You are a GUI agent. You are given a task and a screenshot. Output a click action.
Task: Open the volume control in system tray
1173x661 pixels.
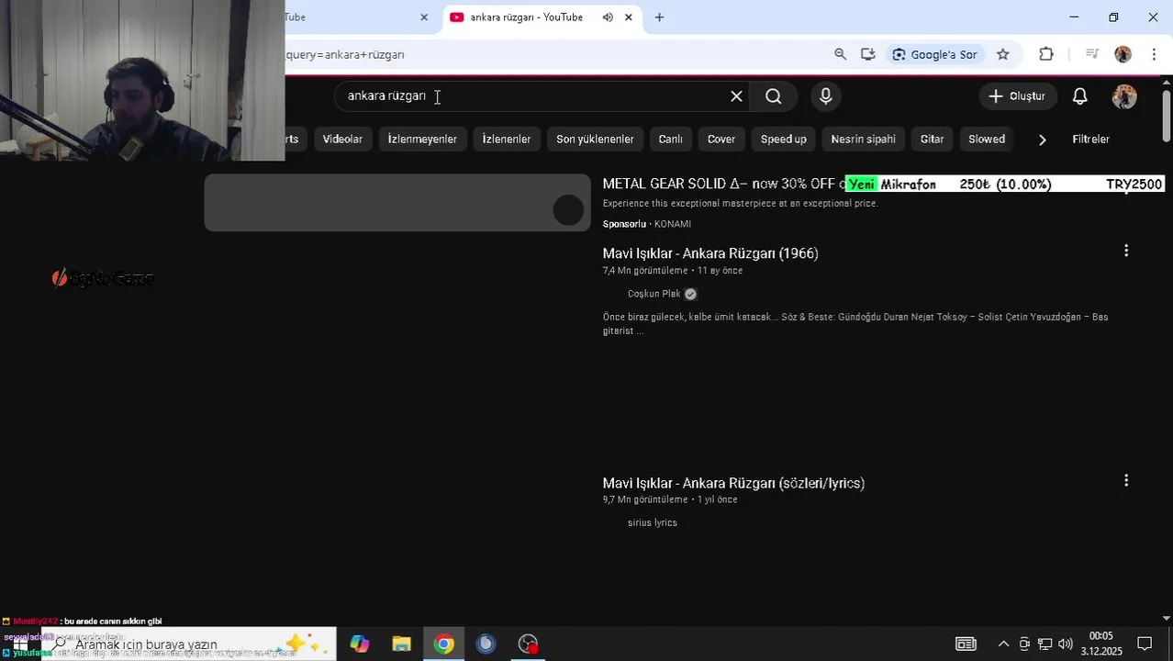pyautogui.click(x=1065, y=644)
